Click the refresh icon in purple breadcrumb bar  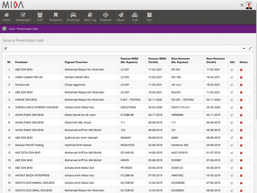4,29
